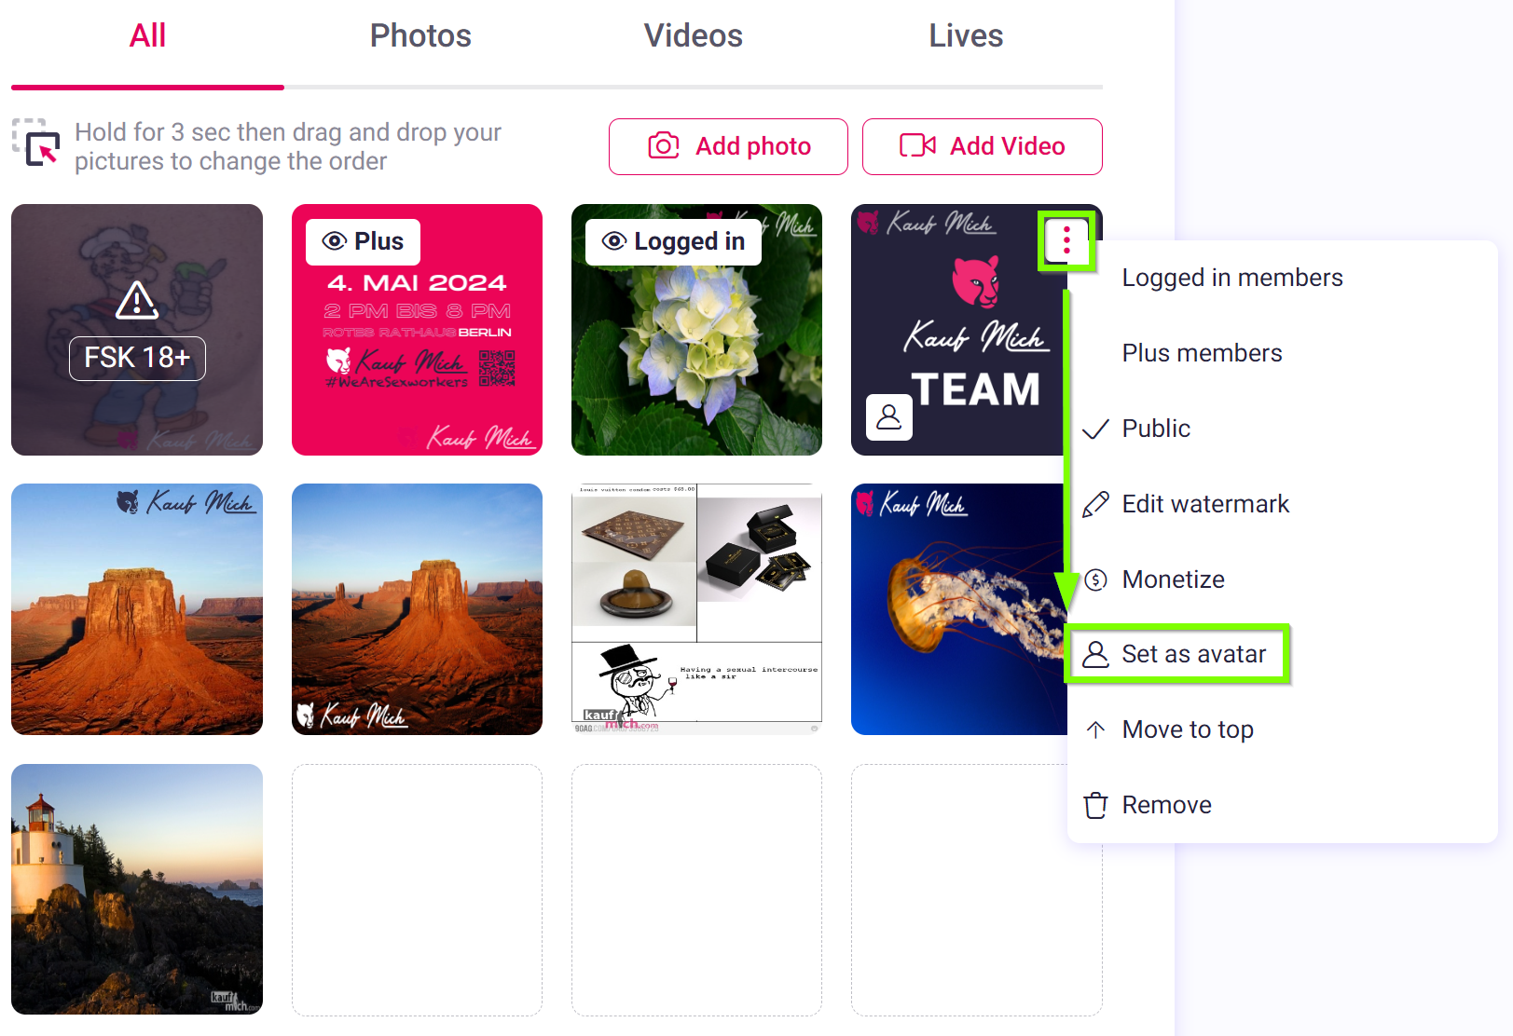Open the Lives tab
Screen dimensions: 1513x1036
966,35
